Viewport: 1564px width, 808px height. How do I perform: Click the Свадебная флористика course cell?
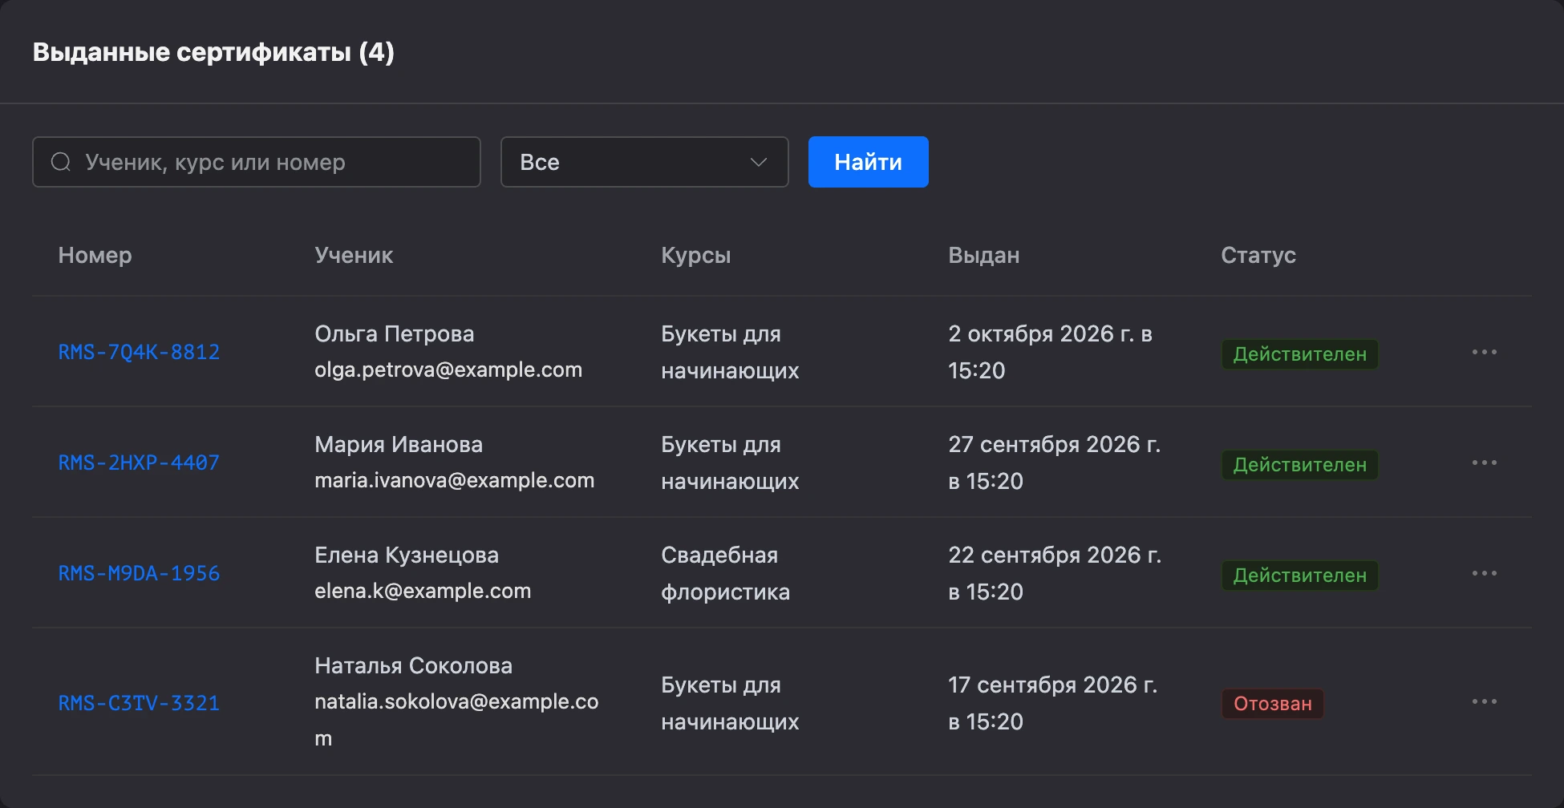click(x=725, y=573)
